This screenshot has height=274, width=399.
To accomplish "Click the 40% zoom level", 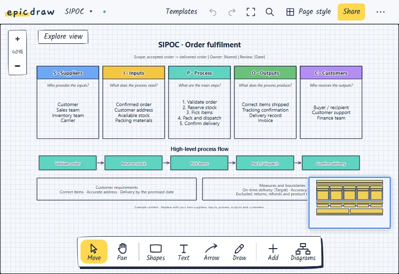I will click(x=17, y=52).
